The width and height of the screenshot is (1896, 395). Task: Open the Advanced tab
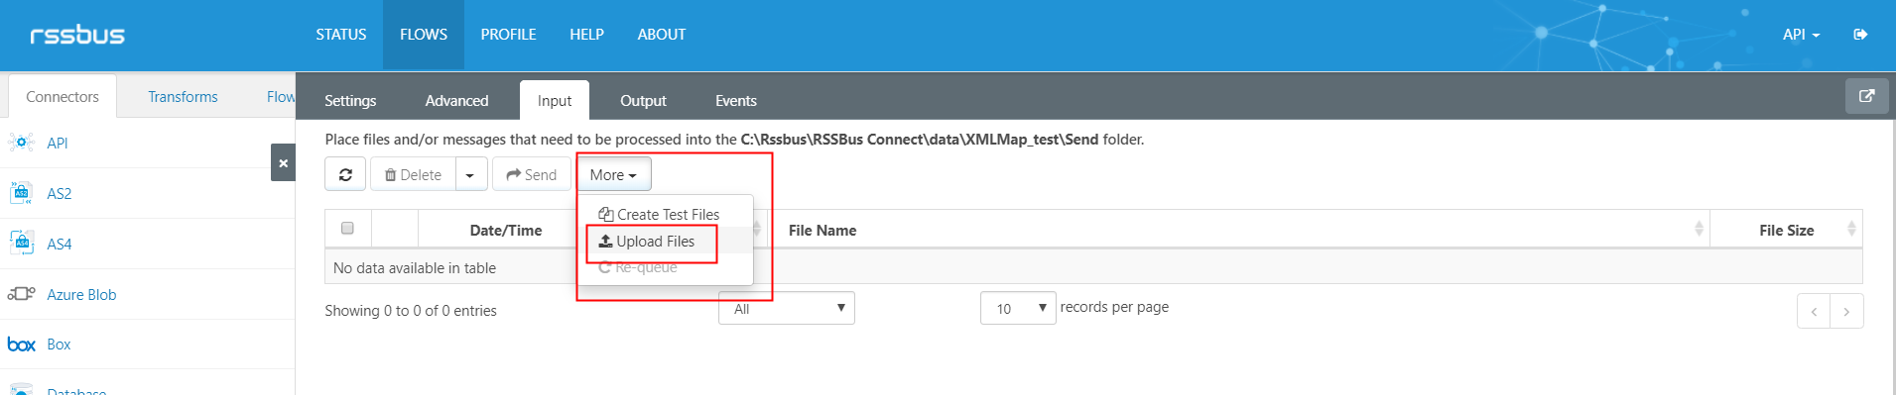pos(456,101)
